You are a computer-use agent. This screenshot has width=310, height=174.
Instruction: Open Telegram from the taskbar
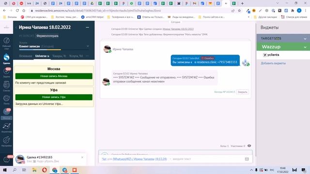tap(64, 170)
